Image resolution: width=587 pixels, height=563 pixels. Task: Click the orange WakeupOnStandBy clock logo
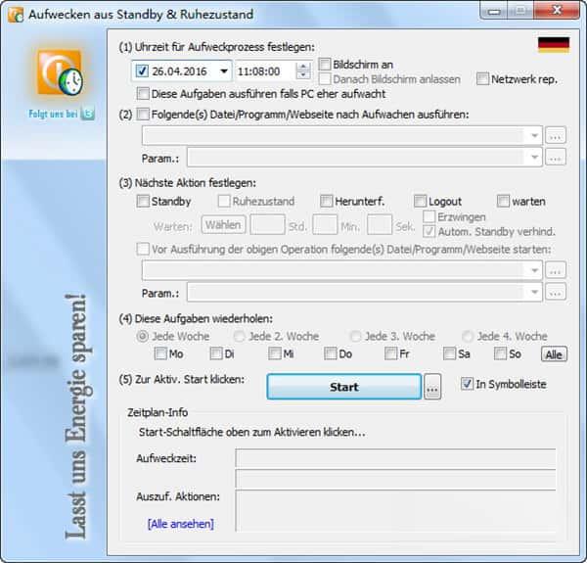click(60, 72)
